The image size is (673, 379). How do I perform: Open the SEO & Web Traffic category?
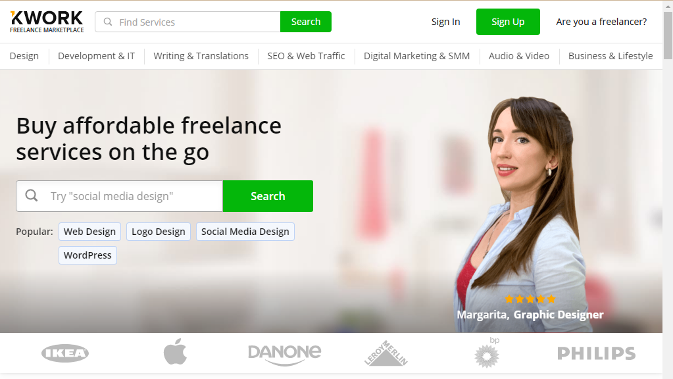click(306, 56)
